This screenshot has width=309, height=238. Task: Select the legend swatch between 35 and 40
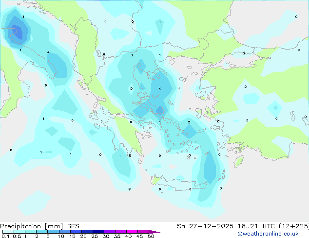click(121, 232)
